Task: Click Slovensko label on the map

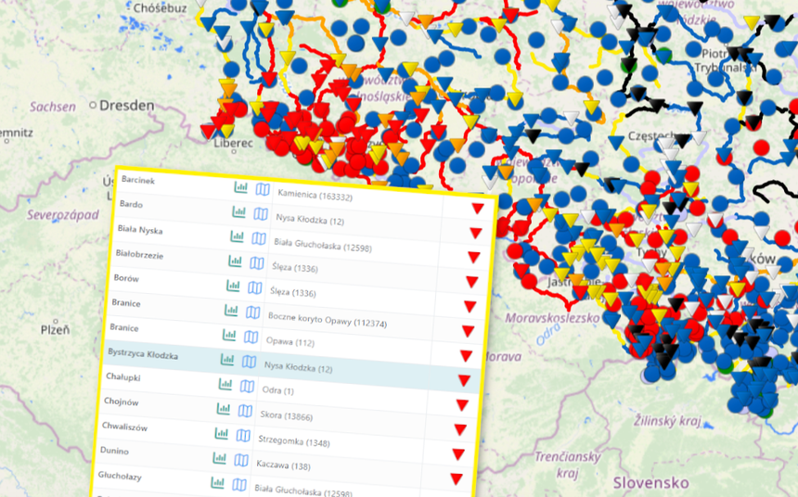Action: point(650,482)
